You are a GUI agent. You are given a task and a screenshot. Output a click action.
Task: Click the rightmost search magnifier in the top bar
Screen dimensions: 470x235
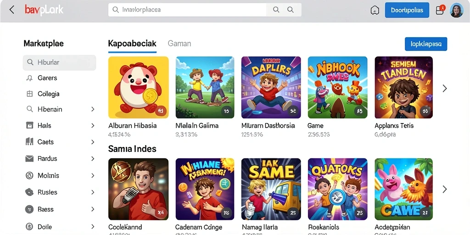pos(291,10)
